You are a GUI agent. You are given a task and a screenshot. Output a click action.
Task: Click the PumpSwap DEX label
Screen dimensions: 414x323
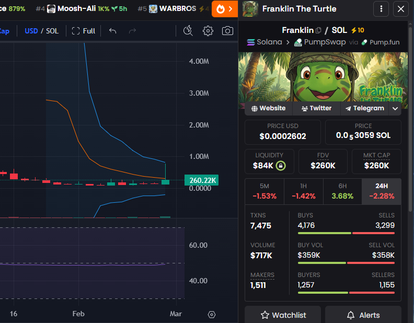320,42
